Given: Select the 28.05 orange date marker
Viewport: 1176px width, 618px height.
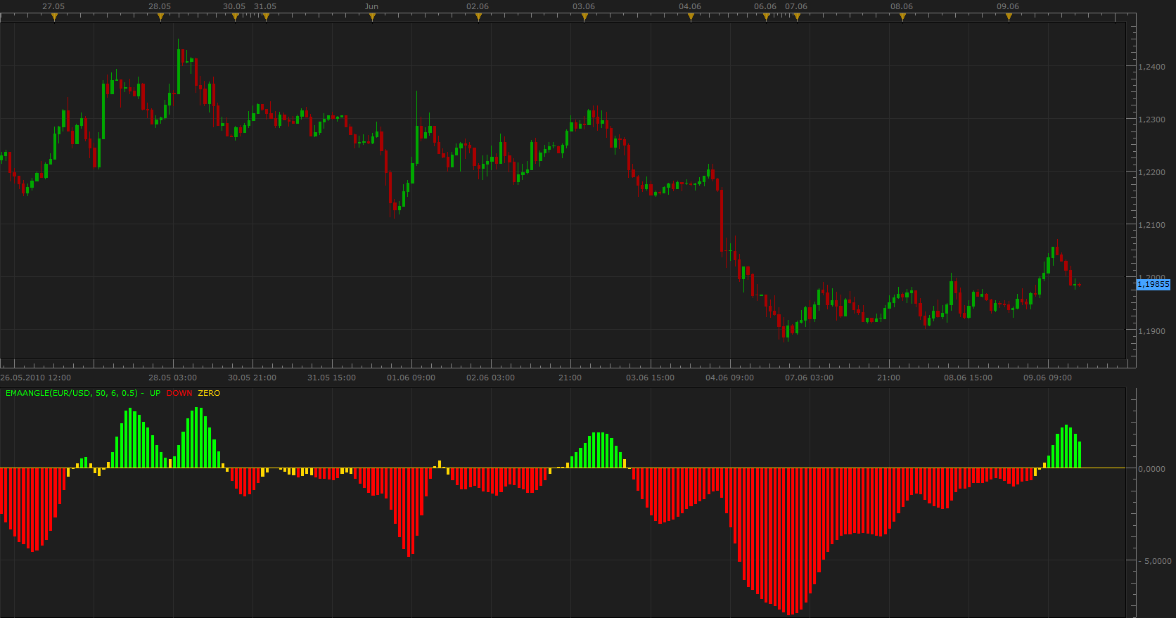Looking at the screenshot, I should tap(160, 17).
